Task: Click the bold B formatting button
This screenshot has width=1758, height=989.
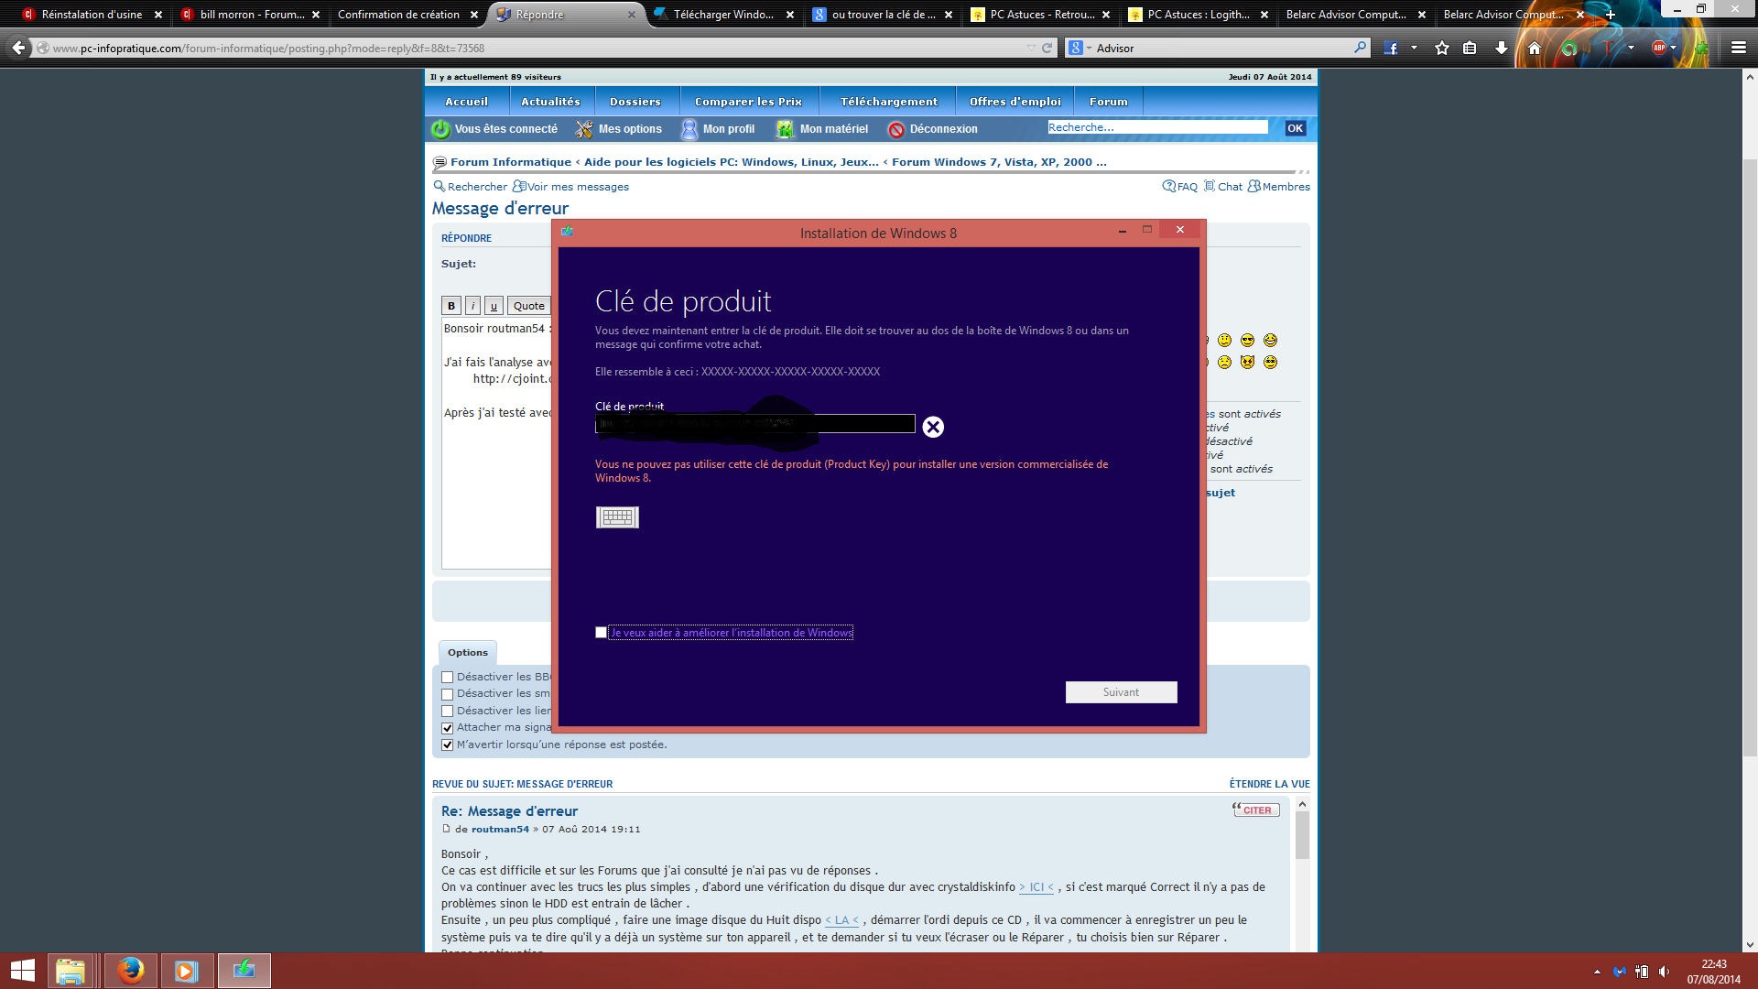Action: (x=450, y=306)
